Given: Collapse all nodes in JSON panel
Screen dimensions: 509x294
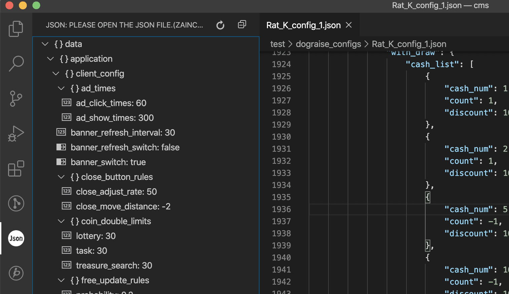Looking at the screenshot, I should coord(242,24).
